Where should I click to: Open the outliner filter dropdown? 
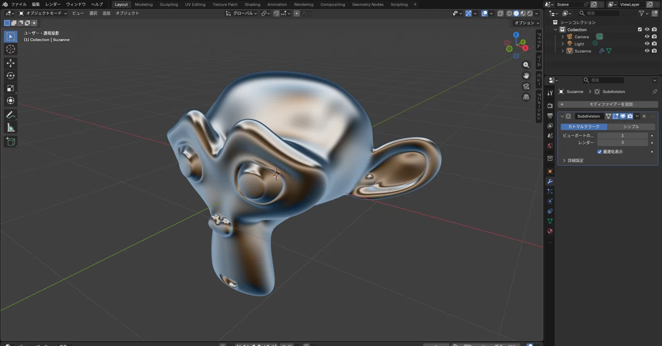[x=643, y=13]
